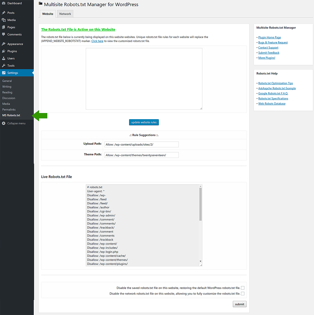
Task: Click the Media icon in the main menu
Action: (x=4, y=20)
